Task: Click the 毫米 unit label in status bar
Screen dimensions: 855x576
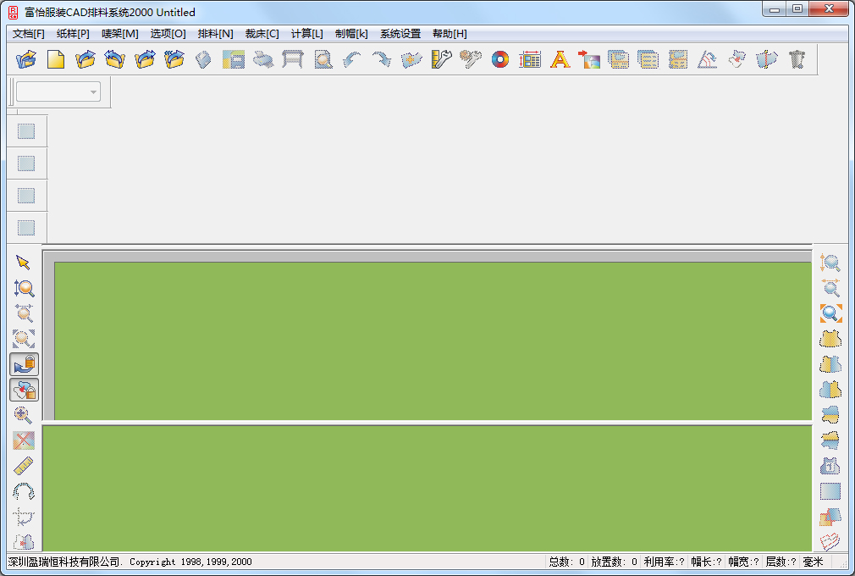Action: point(813,562)
